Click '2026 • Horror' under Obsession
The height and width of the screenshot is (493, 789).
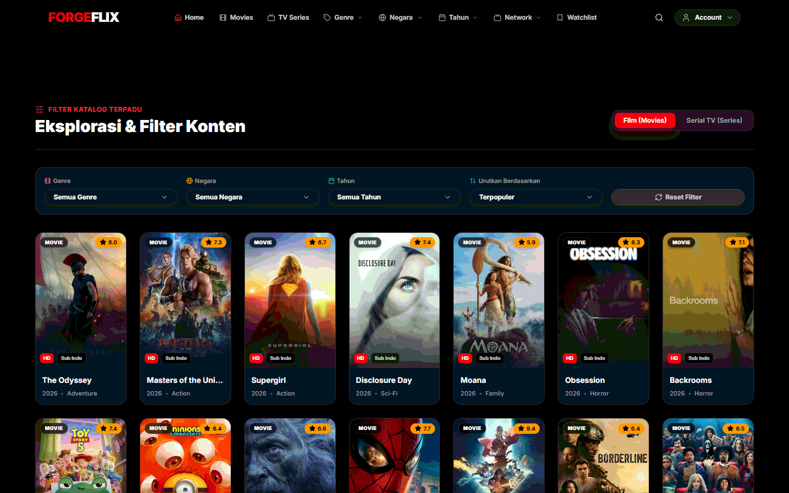(x=587, y=393)
